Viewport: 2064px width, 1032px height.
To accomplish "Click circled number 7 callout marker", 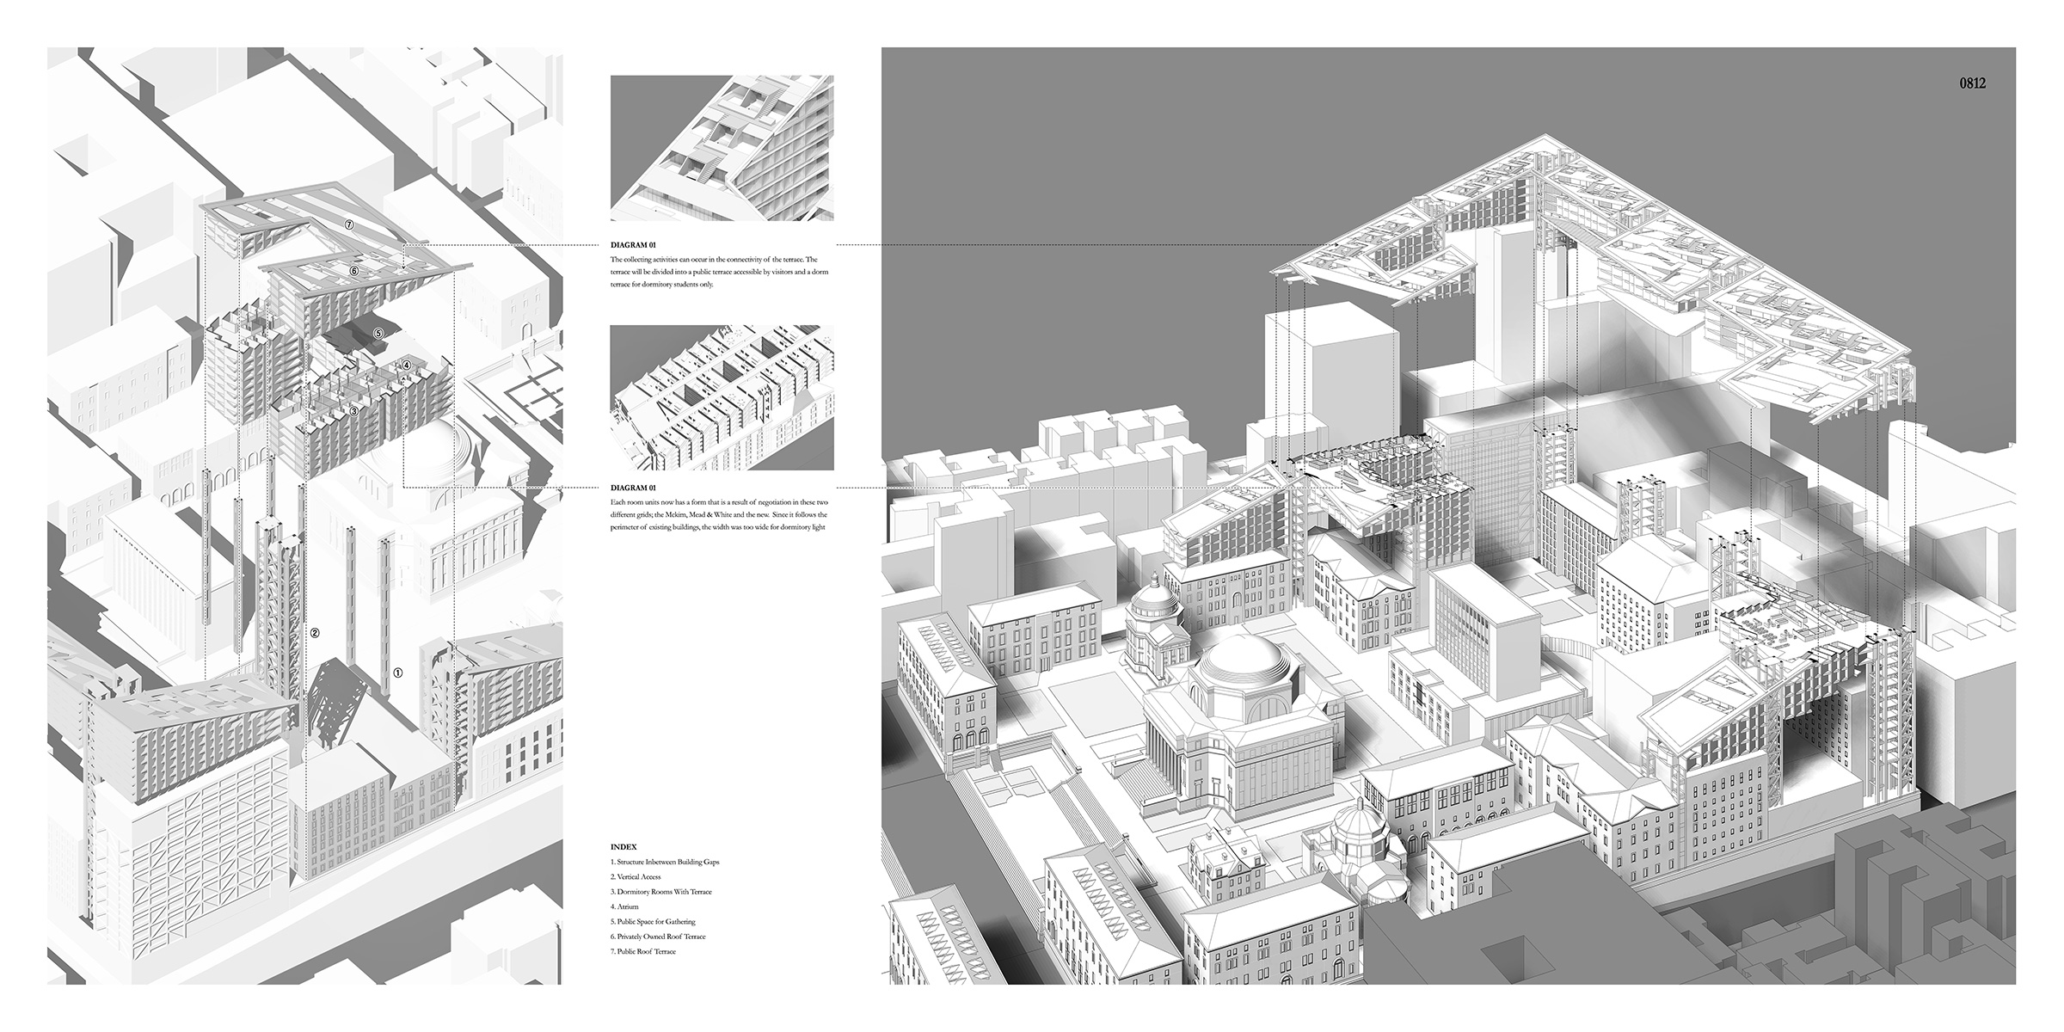I will pyautogui.click(x=348, y=224).
